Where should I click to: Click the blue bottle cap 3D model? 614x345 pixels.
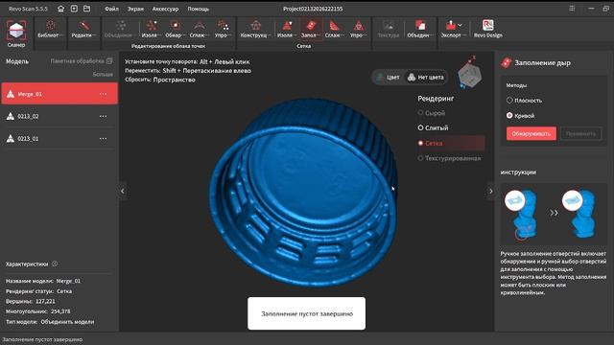click(x=303, y=192)
